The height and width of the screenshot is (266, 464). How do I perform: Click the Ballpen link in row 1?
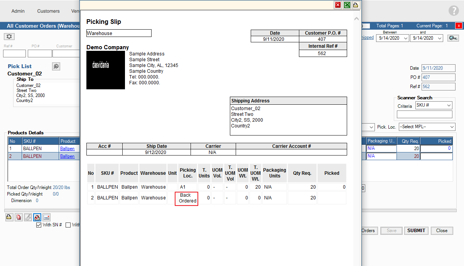tap(67, 149)
